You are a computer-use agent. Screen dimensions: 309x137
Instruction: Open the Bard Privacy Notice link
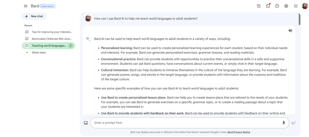tap(239, 132)
